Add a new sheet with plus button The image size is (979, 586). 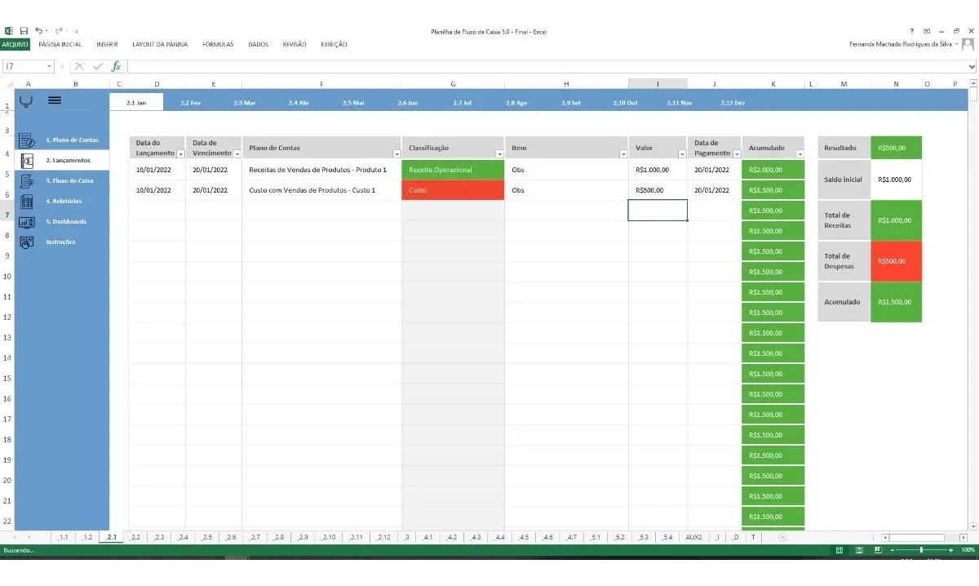click(x=782, y=537)
